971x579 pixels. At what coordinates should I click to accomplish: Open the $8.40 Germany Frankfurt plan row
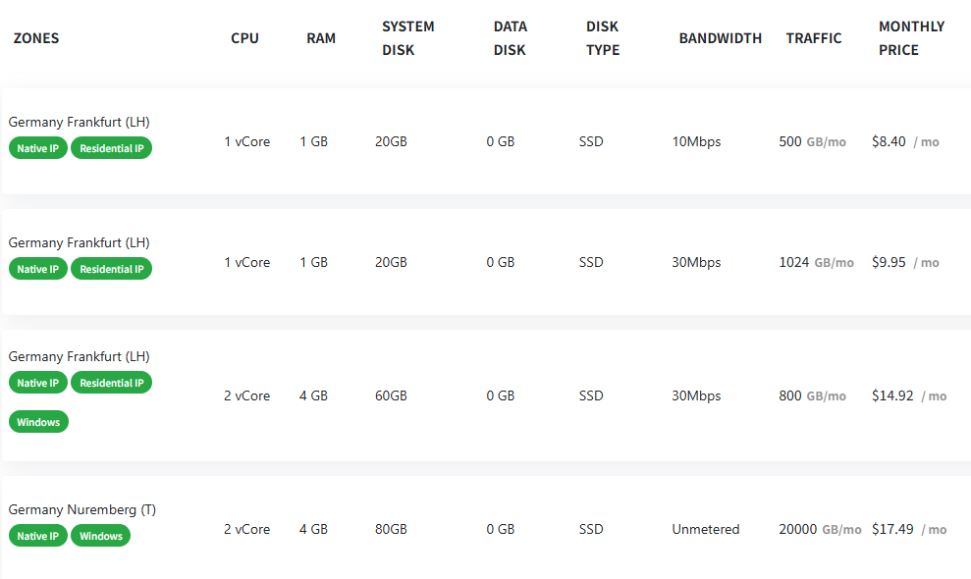click(486, 141)
